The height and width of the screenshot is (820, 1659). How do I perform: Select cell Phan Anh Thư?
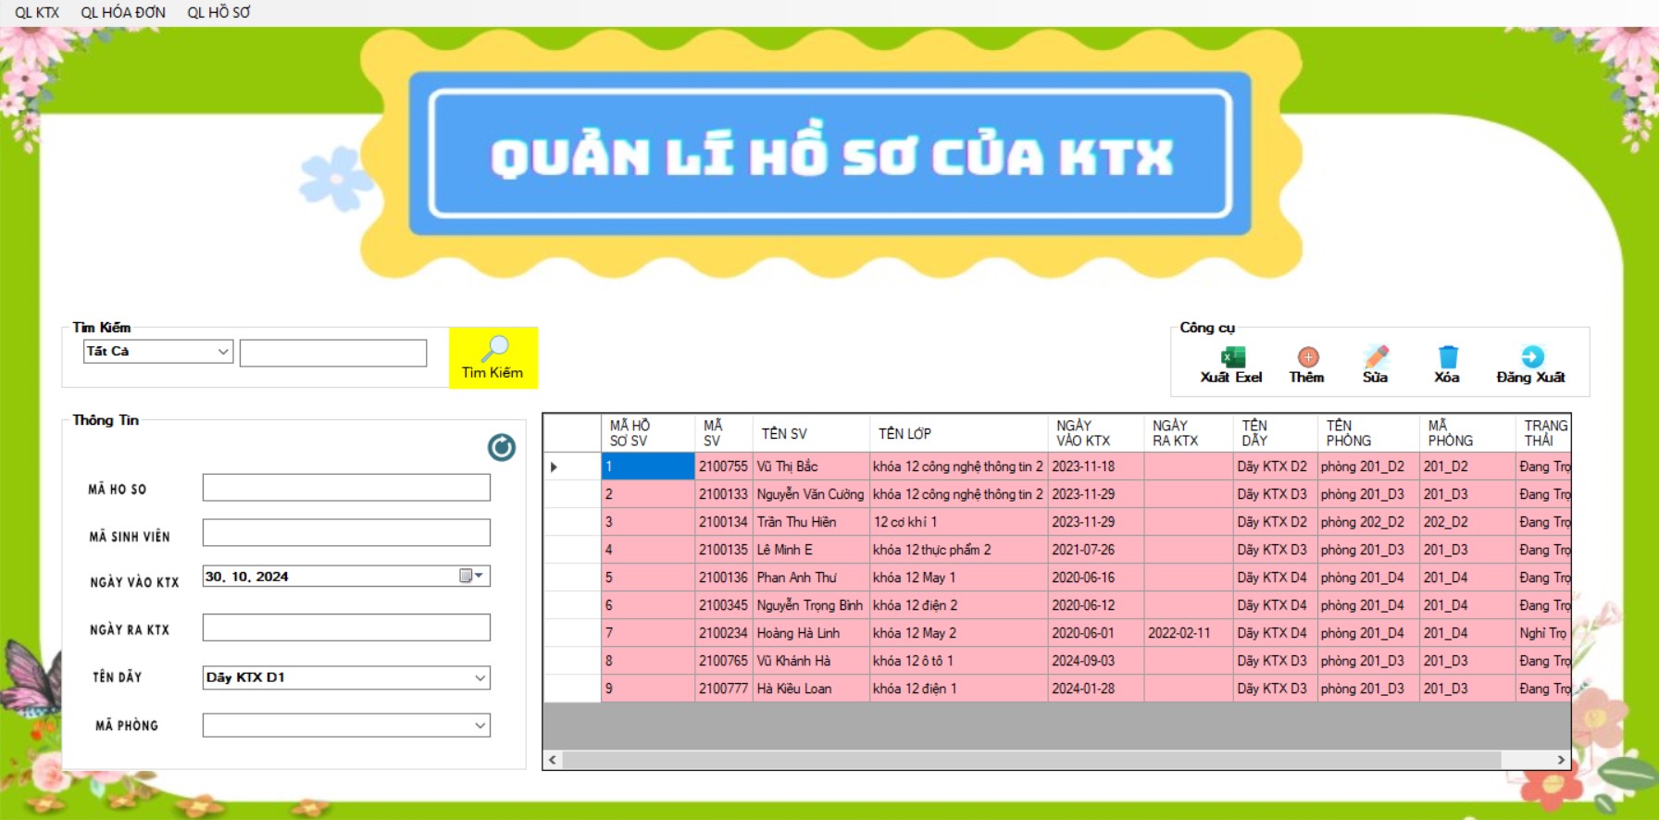(811, 578)
